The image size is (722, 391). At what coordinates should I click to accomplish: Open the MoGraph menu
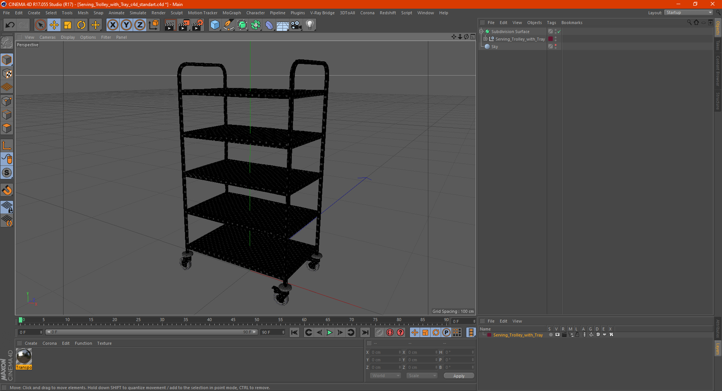pyautogui.click(x=232, y=13)
